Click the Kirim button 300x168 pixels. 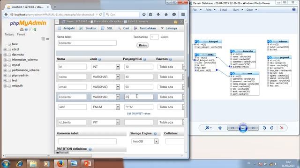[142, 45]
